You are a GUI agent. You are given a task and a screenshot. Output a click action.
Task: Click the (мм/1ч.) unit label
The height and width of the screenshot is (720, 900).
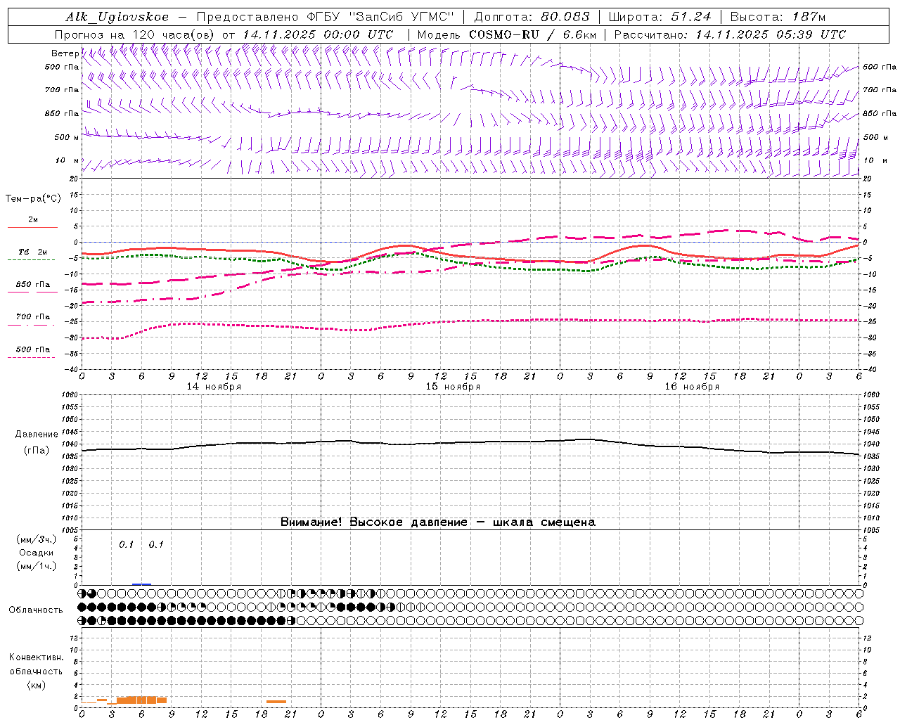pyautogui.click(x=37, y=566)
